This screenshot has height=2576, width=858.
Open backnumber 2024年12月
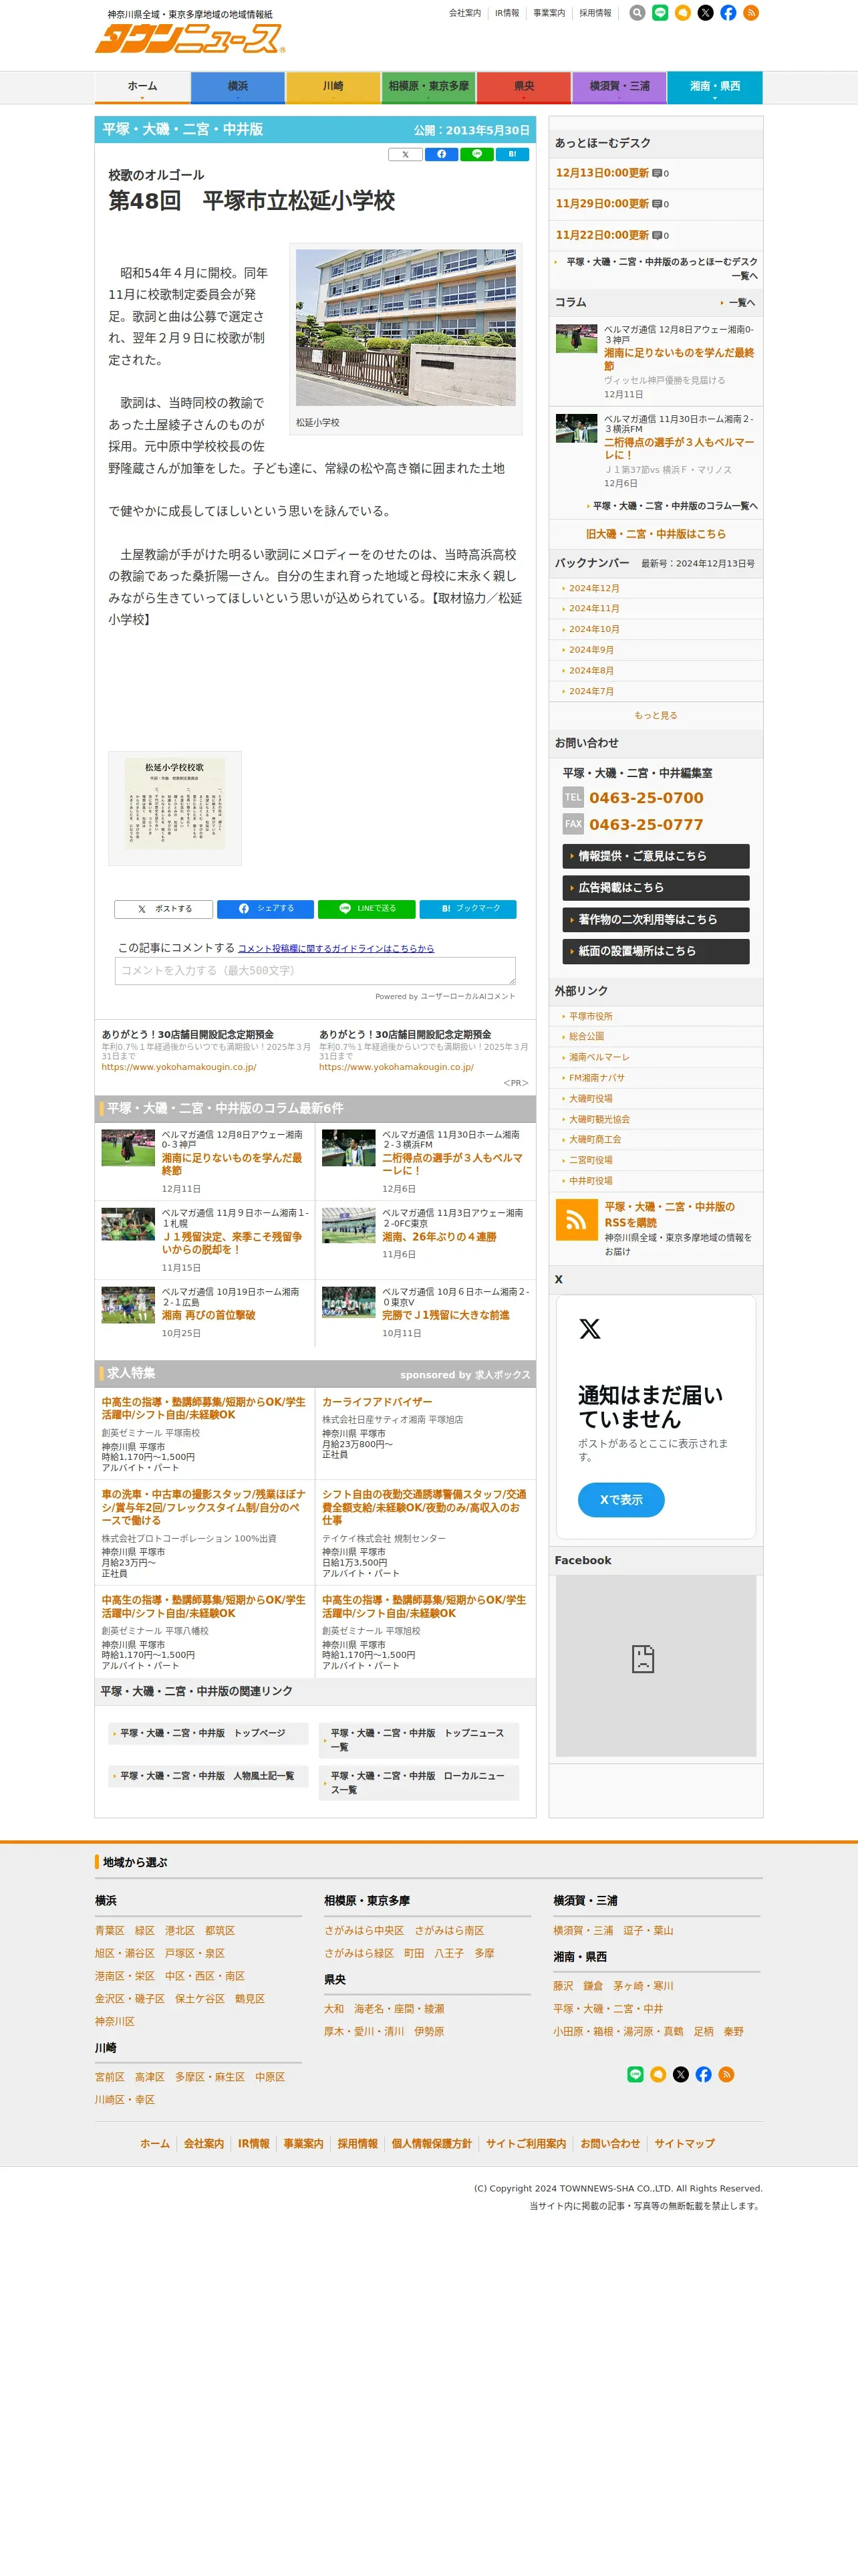(594, 588)
